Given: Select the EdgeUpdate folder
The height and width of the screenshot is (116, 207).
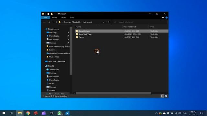Looking at the screenshot, I should [x=122, y=31].
